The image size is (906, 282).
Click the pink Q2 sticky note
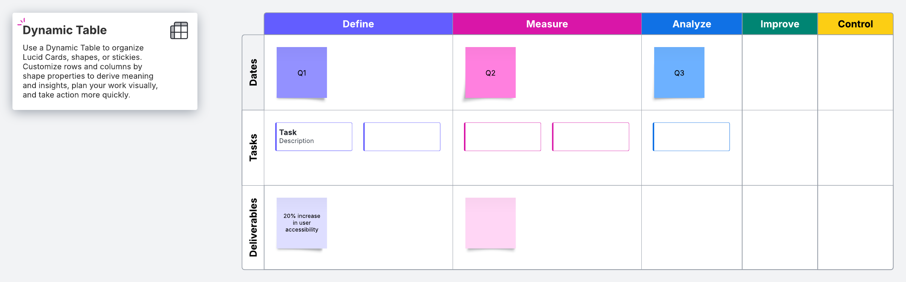[x=490, y=73]
